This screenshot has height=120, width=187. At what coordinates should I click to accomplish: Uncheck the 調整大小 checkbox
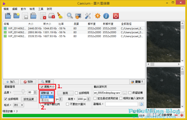(42, 87)
